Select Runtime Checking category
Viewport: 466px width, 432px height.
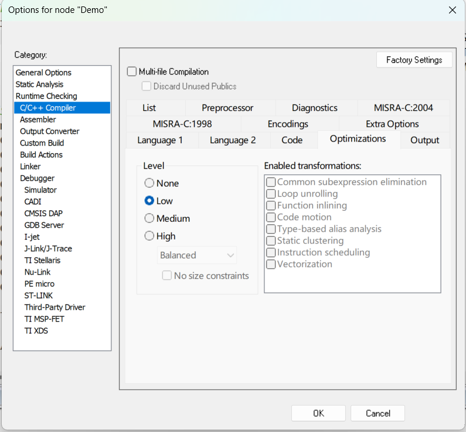[62, 96]
